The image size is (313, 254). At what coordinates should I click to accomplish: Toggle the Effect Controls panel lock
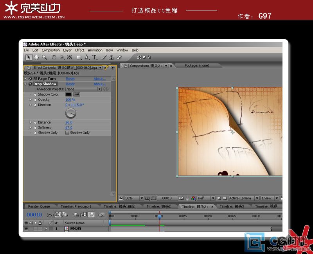coord(29,68)
